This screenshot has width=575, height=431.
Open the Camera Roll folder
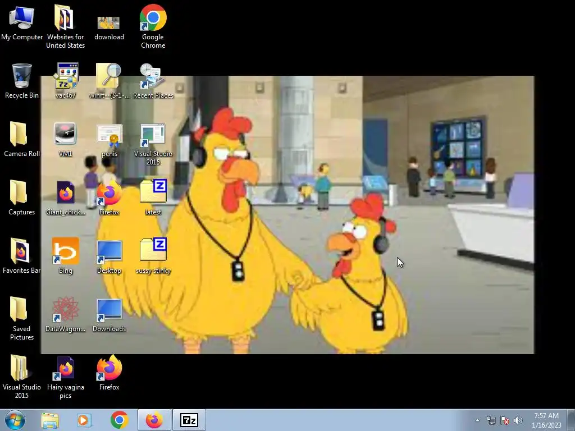[x=22, y=139]
